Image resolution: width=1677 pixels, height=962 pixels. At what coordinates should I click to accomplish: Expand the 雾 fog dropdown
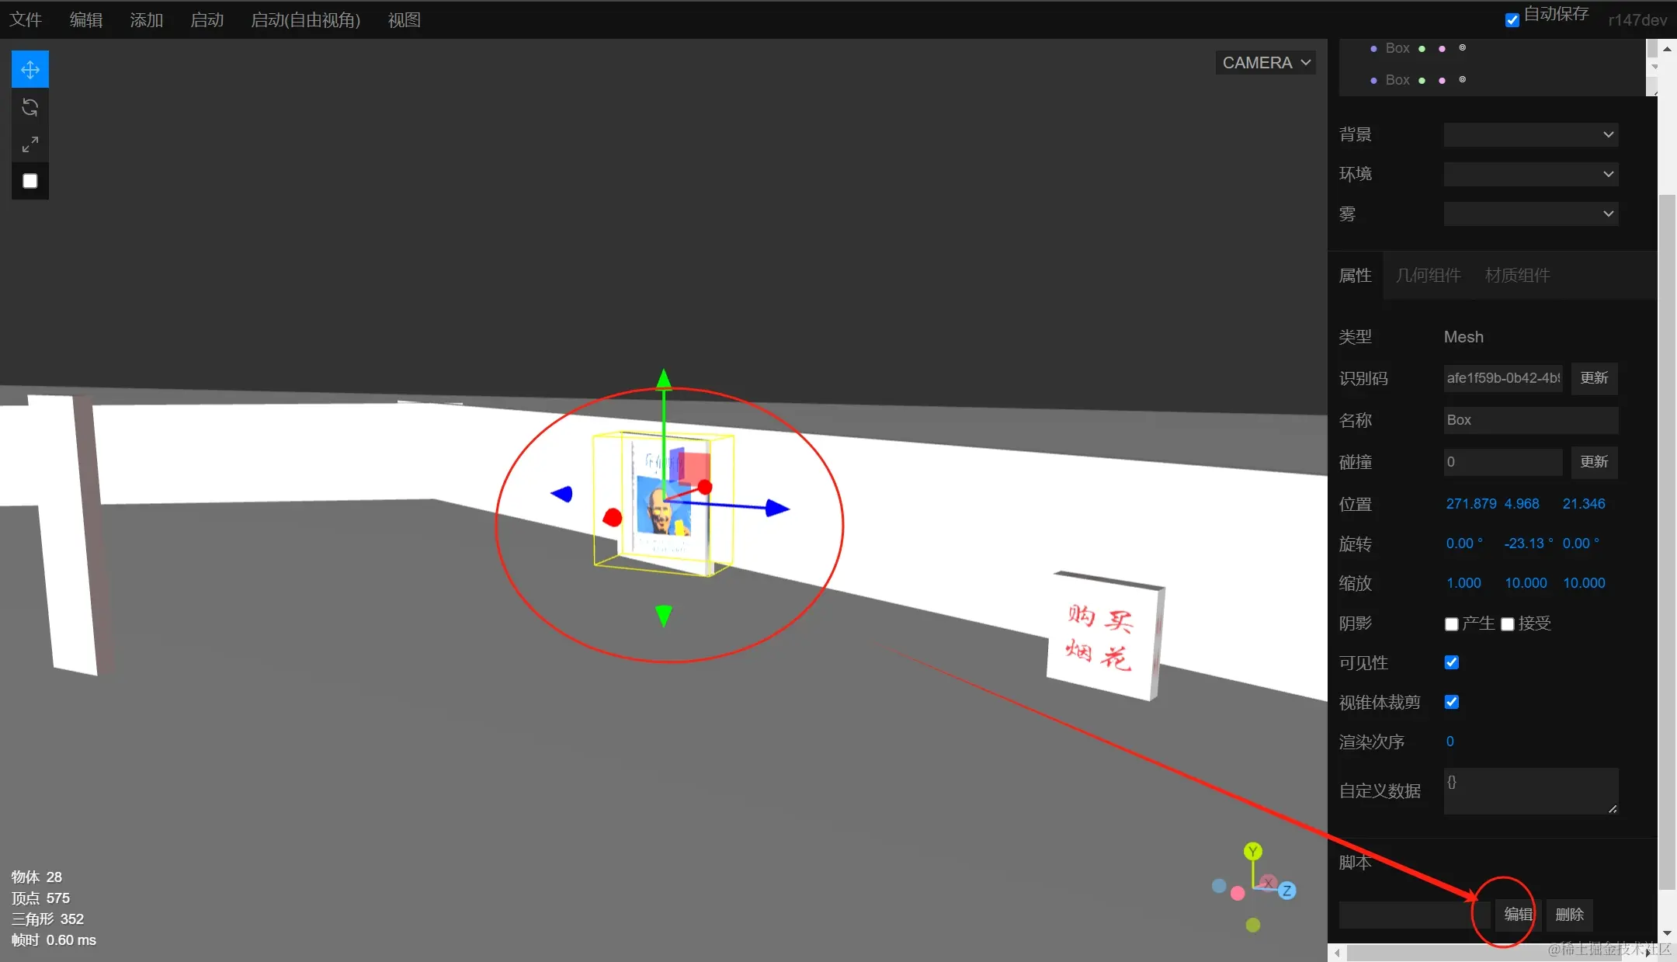[x=1530, y=214]
